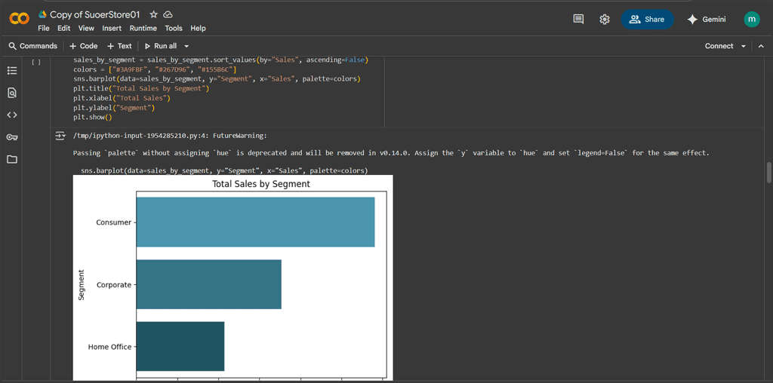The height and width of the screenshot is (383, 773).
Task: Open the comments panel icon
Action: point(578,20)
